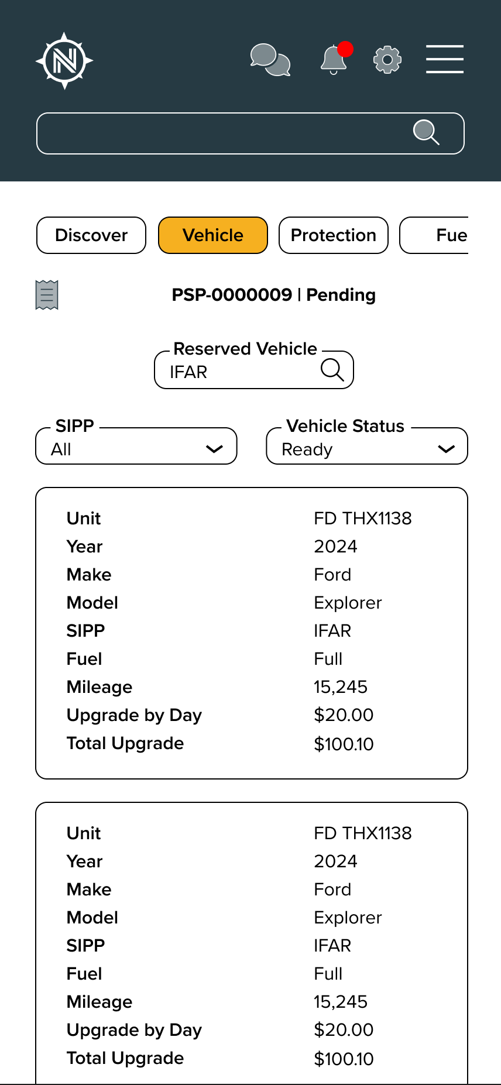
Task: Select the second Ford Explorer vehicle card
Action: point(252,942)
